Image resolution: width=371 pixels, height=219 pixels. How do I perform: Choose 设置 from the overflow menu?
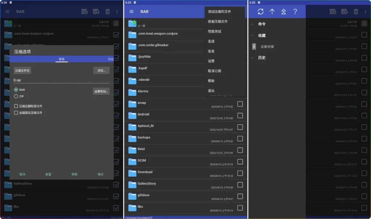211,61
